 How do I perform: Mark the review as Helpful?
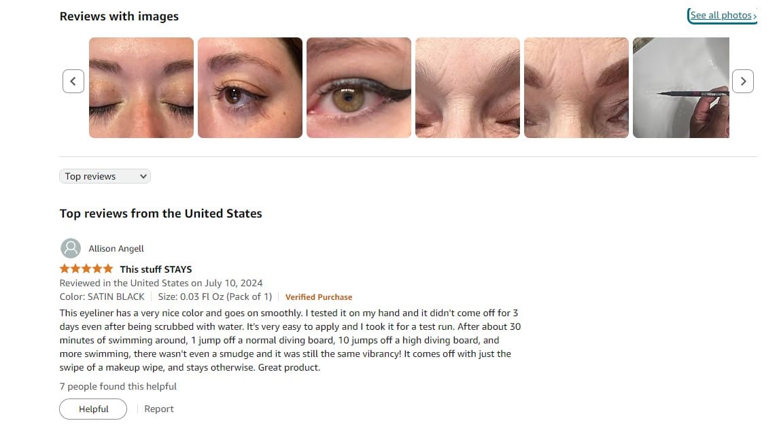93,409
